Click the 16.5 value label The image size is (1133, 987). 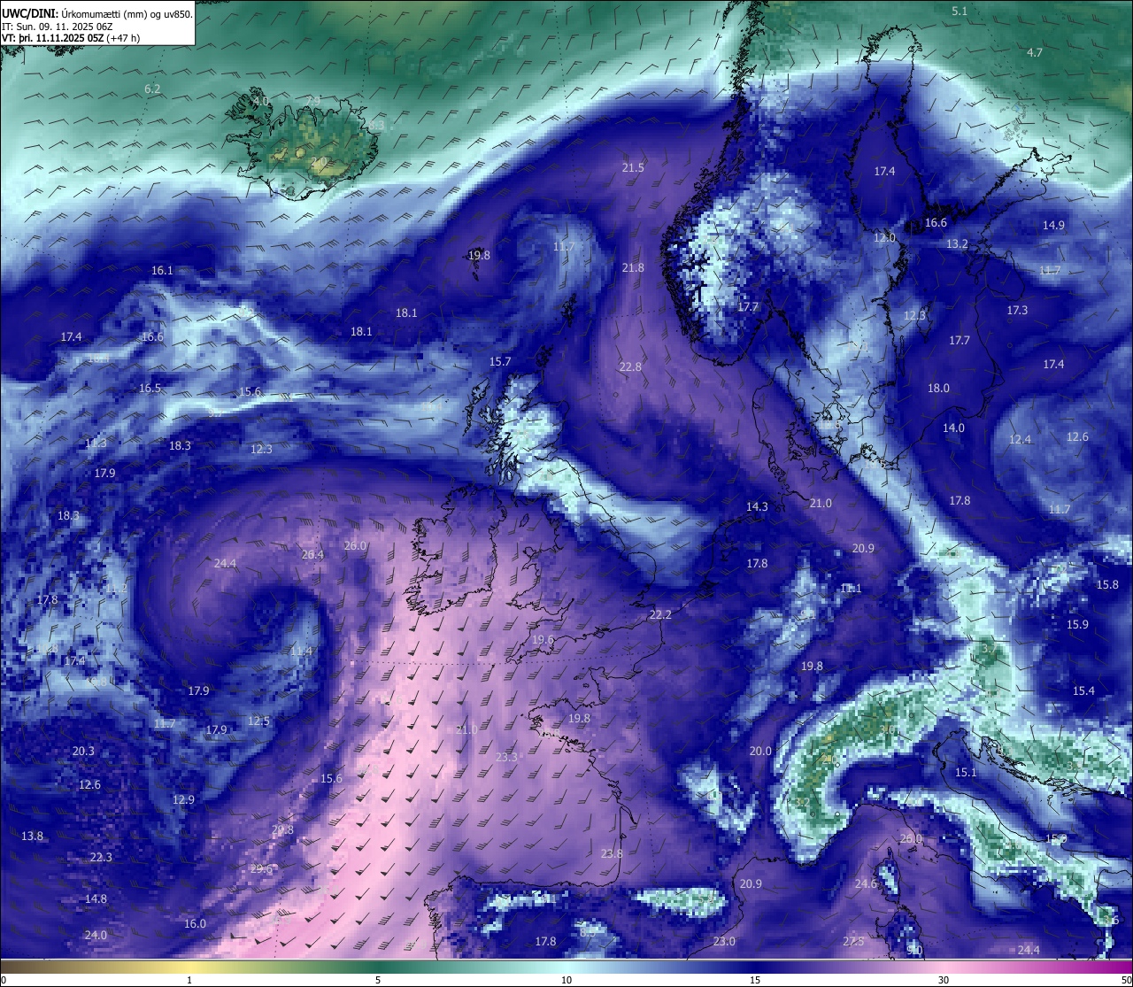pos(150,388)
